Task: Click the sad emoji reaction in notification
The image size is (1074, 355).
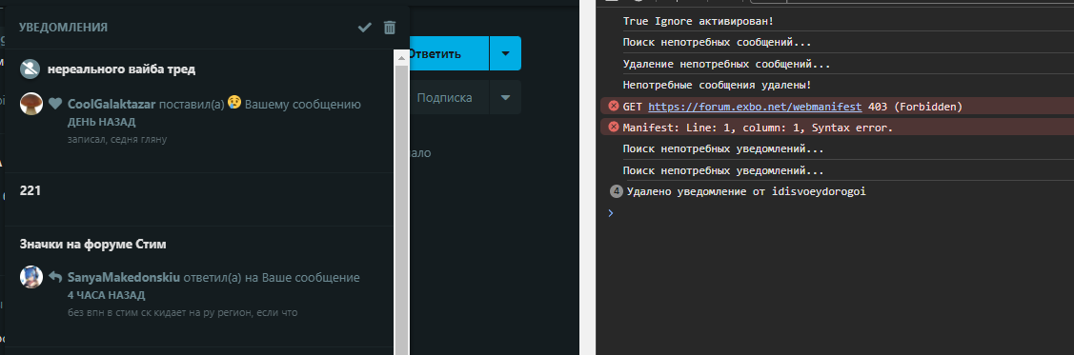Action: (x=235, y=104)
